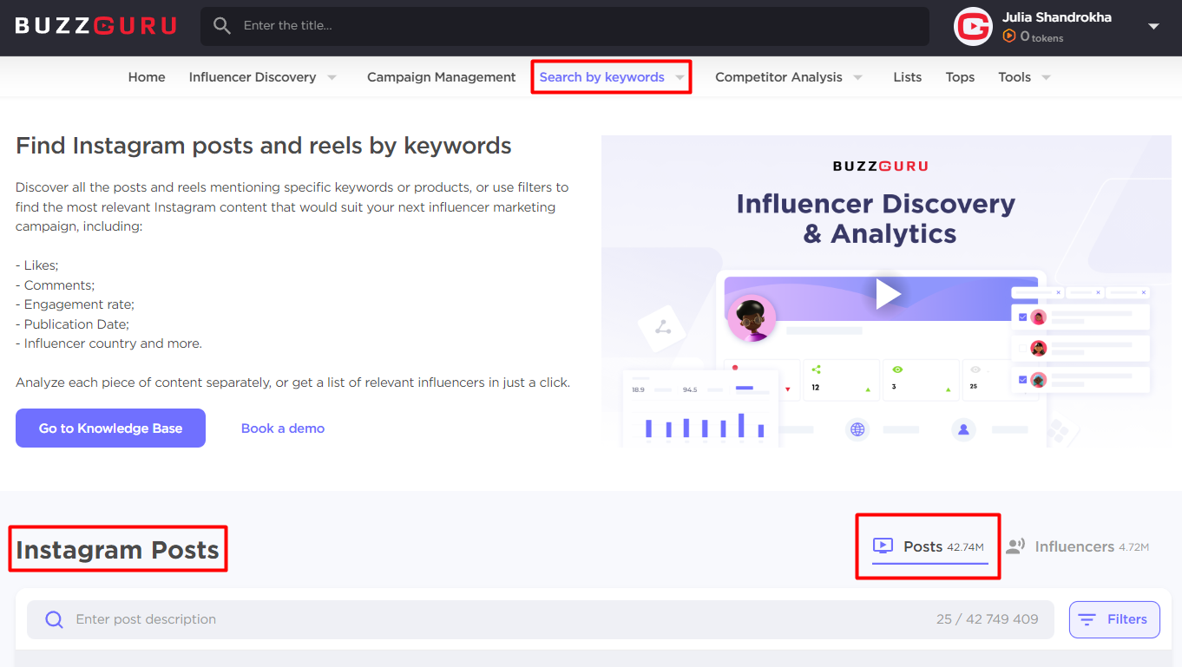
Task: Open the Tops page
Action: (960, 77)
